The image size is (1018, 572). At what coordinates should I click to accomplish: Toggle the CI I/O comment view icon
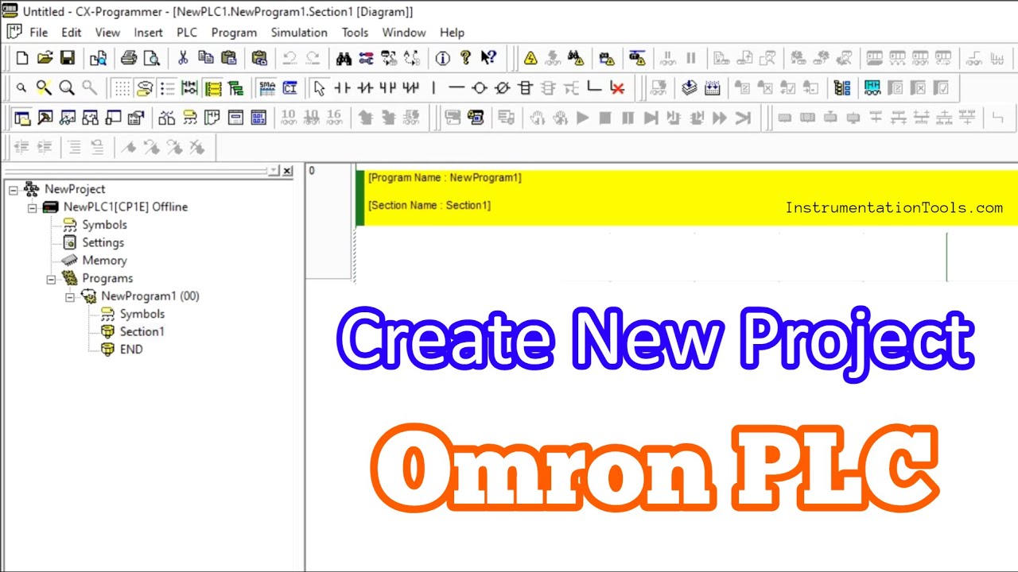coord(289,88)
